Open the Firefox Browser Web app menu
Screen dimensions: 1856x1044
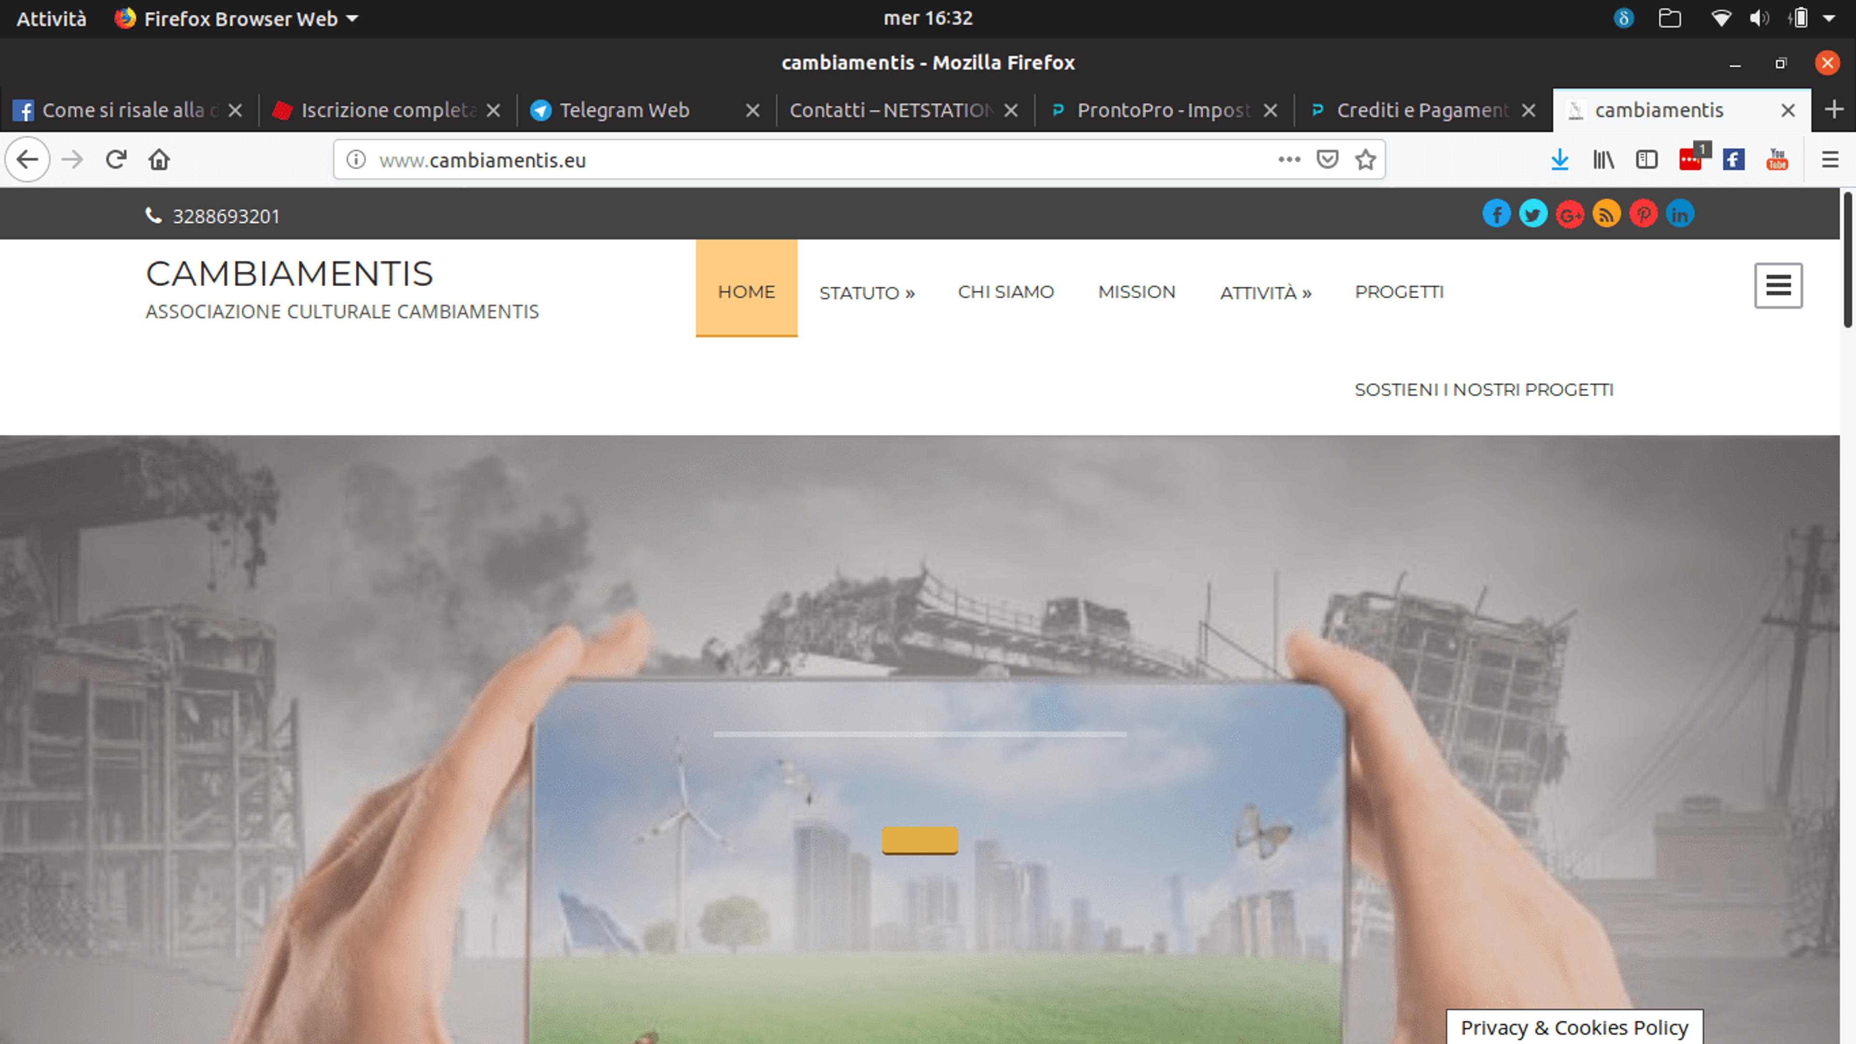click(237, 19)
